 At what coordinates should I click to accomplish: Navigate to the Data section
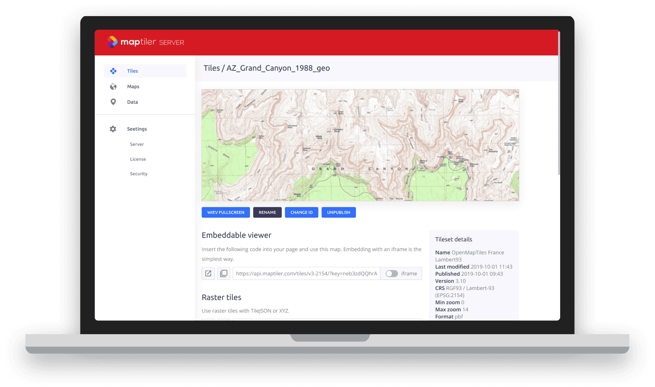tap(132, 102)
